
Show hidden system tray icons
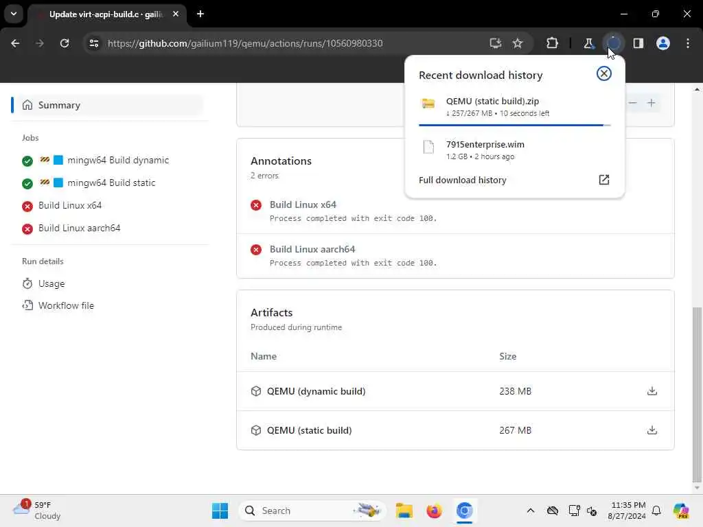[530, 511]
